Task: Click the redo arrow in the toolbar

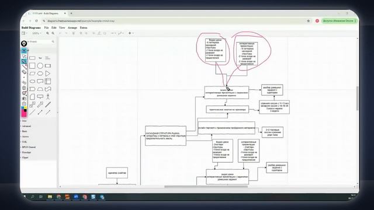Action: (x=66, y=33)
